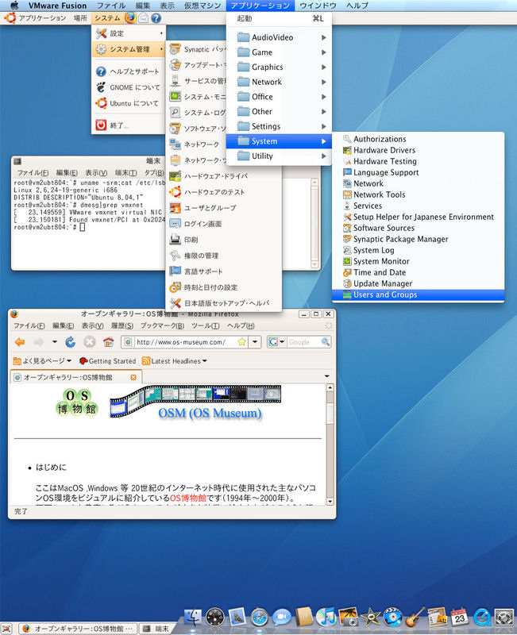The width and height of the screenshot is (517, 635).
Task: Click Firefox window button in taskbar
Action: 78,629
